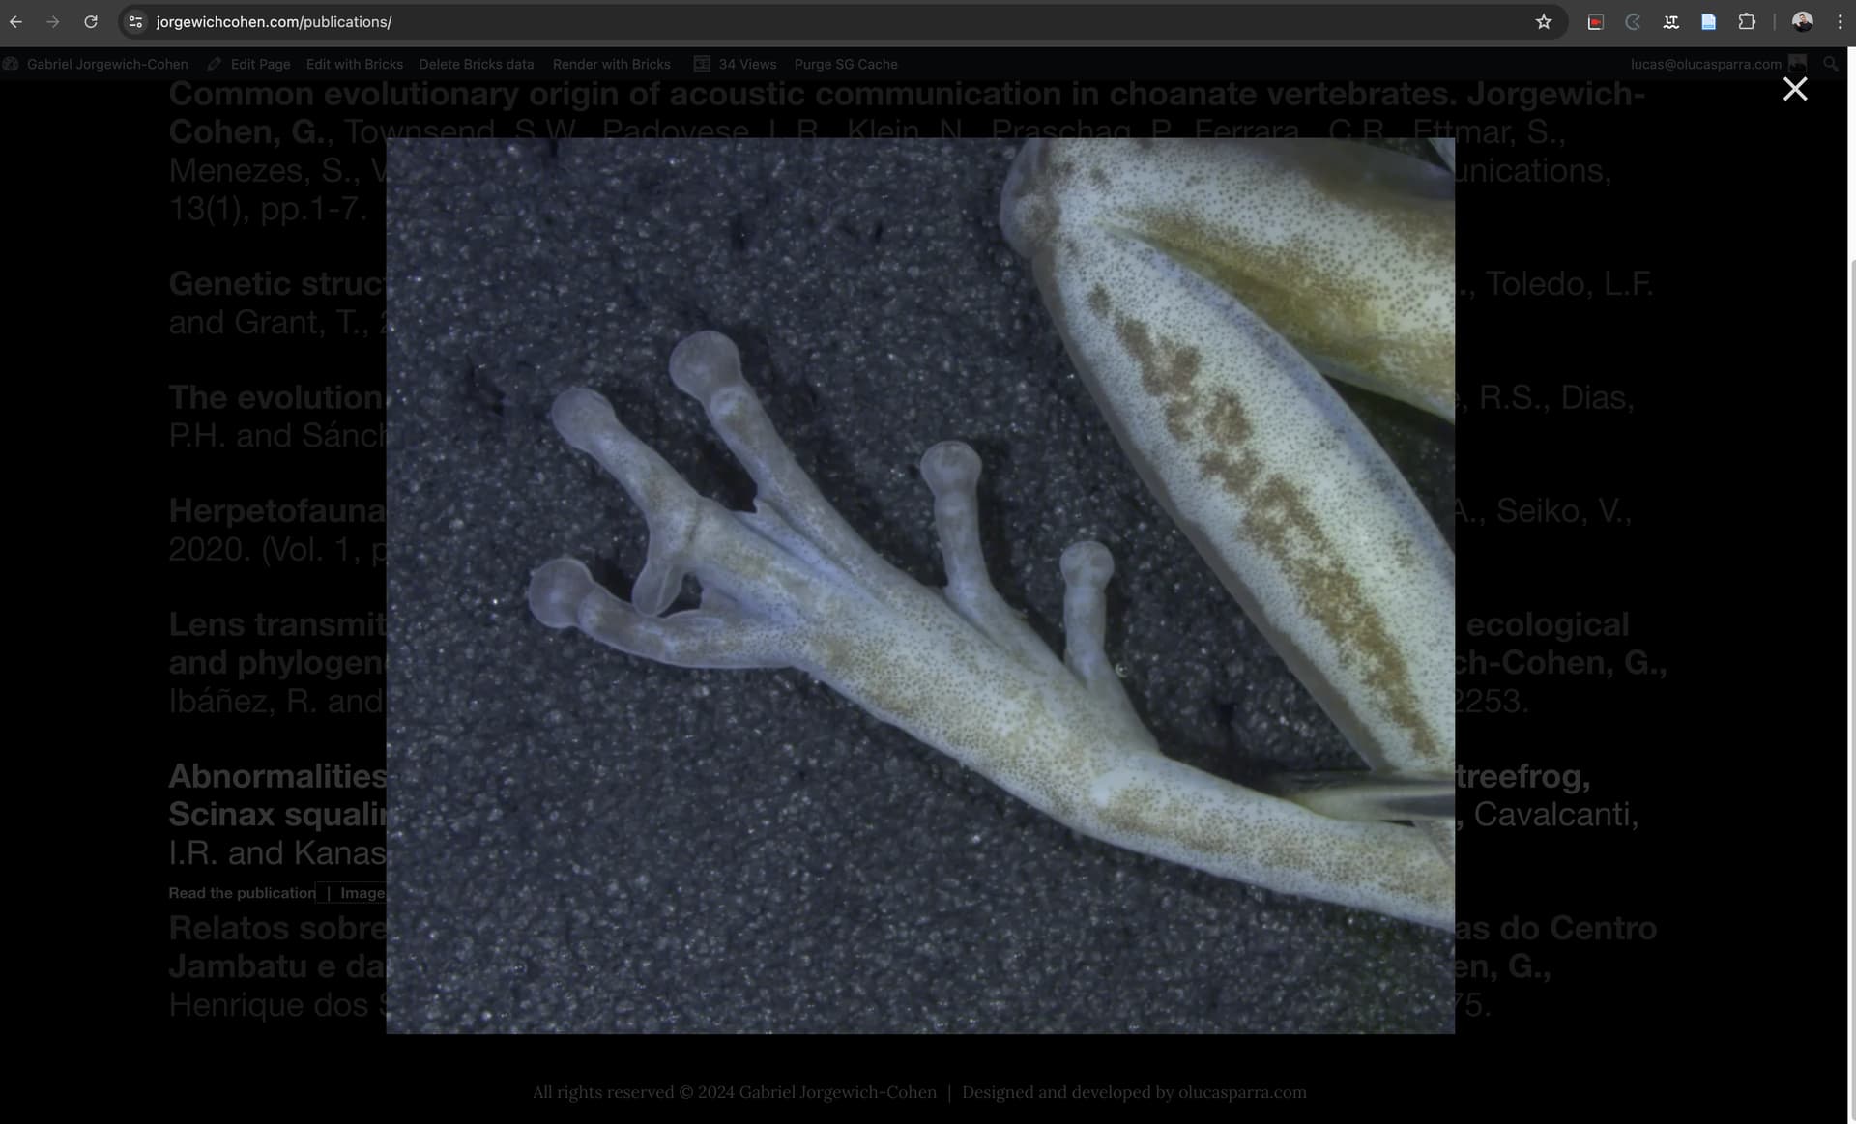The height and width of the screenshot is (1124, 1856).
Task: Click Edit with Bricks in admin bar
Action: click(355, 64)
